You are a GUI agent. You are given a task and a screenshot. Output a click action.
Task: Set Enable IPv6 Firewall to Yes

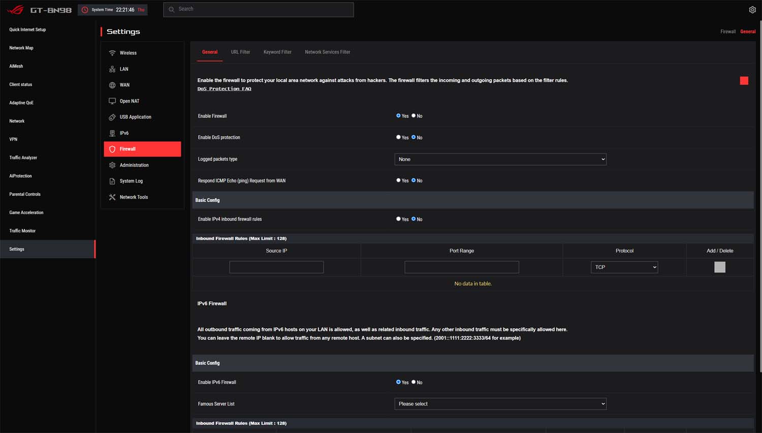pyautogui.click(x=398, y=382)
